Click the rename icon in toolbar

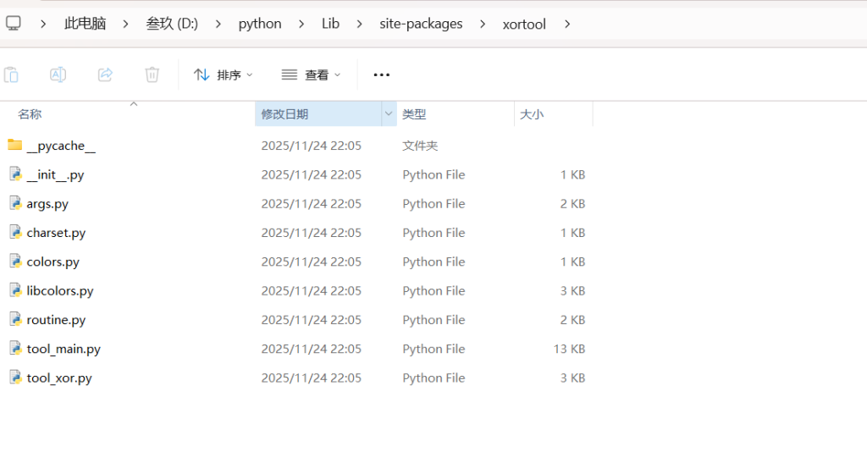58,74
